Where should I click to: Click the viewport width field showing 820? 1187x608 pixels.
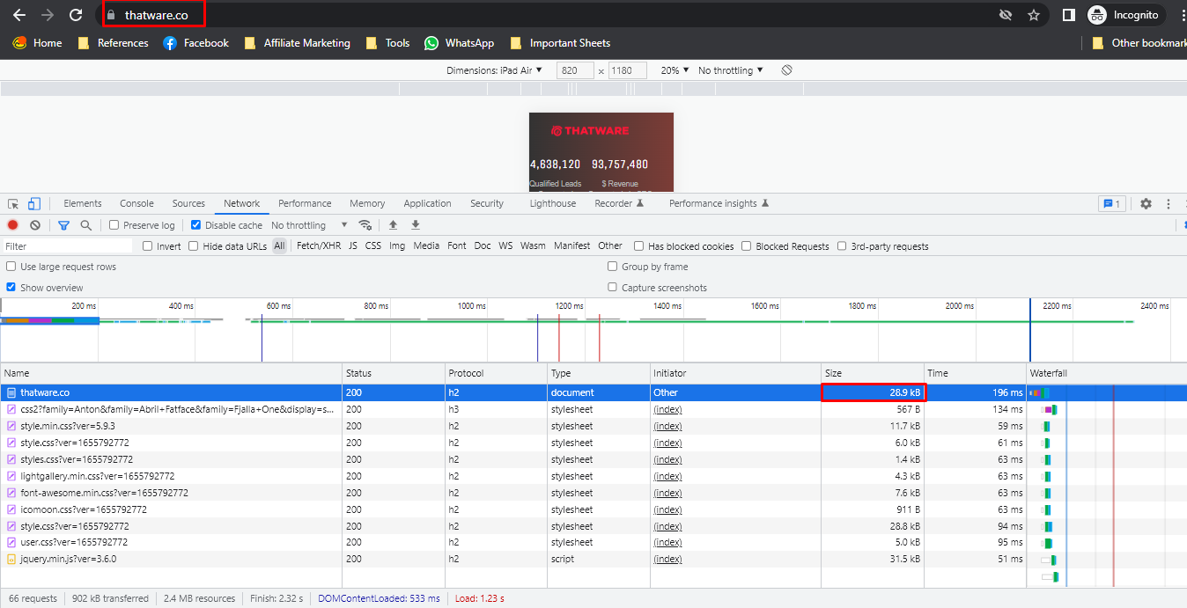coord(575,70)
